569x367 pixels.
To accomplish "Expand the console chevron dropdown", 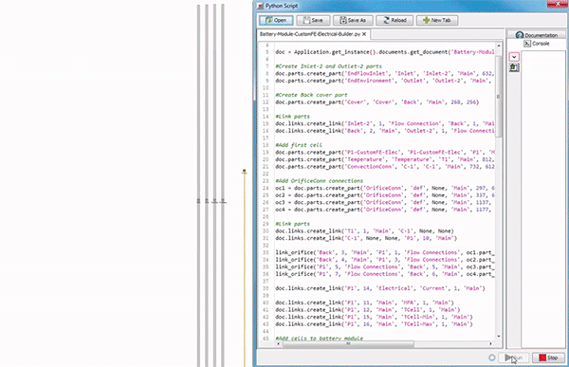I will click(514, 57).
